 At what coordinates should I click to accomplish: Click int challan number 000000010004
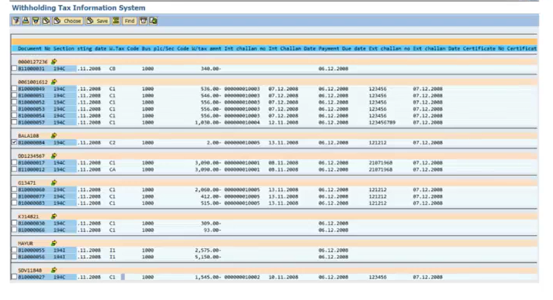242,123
